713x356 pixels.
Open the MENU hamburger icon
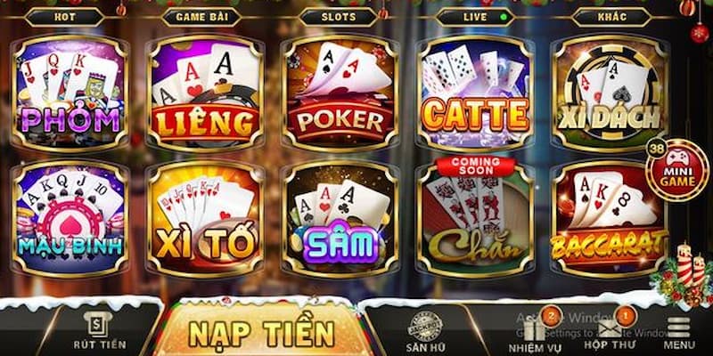click(x=678, y=332)
